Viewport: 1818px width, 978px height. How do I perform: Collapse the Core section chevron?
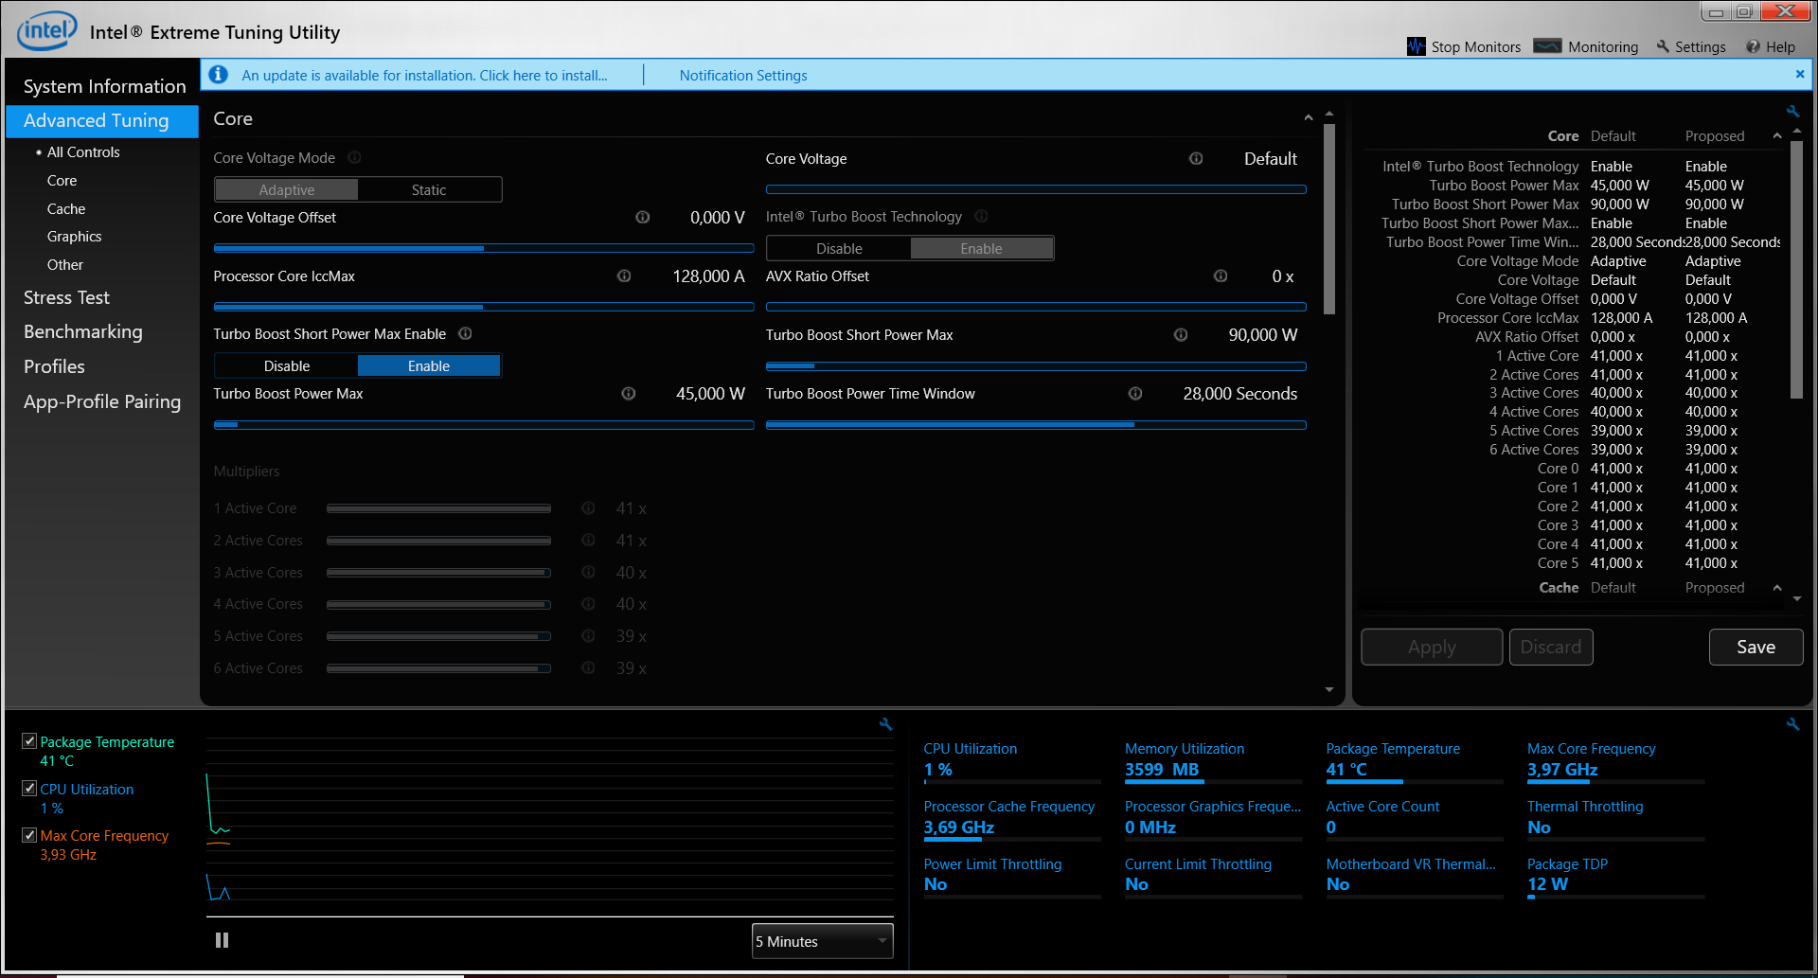1309,118
